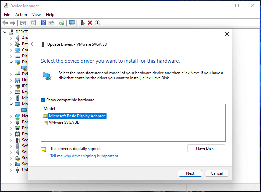Click the Back arrow in Device Manager toolbar

point(5,23)
